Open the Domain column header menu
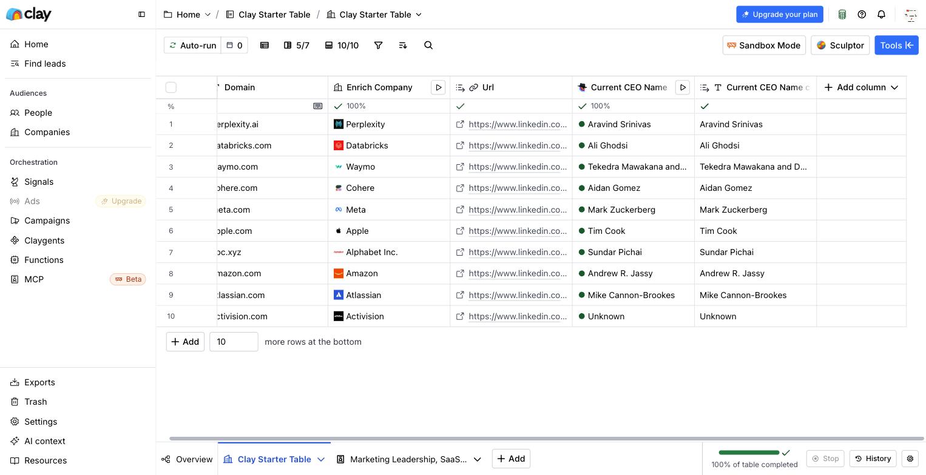This screenshot has height=475, width=926. coord(272,87)
